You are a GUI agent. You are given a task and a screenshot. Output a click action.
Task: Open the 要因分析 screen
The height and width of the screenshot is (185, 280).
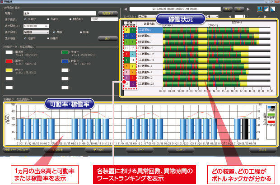98,150
